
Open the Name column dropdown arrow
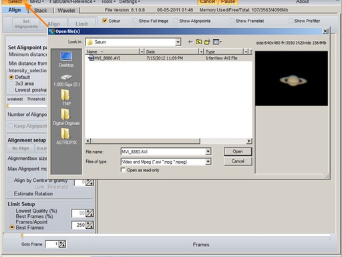tap(142, 52)
